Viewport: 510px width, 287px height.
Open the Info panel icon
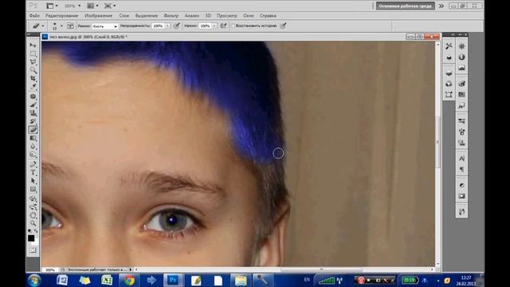tap(461, 57)
